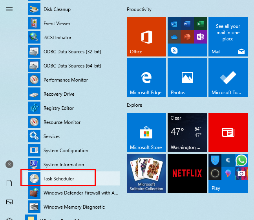Screen dimensions: 254x220
Task: Open the shield app in Play tile
Action: (x=215, y=160)
